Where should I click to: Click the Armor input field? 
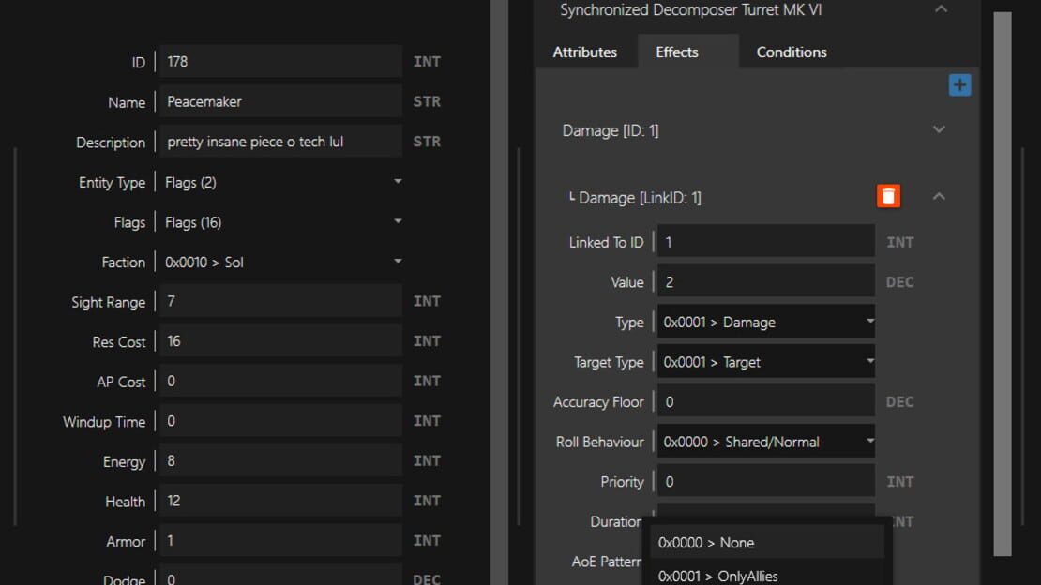coord(280,541)
